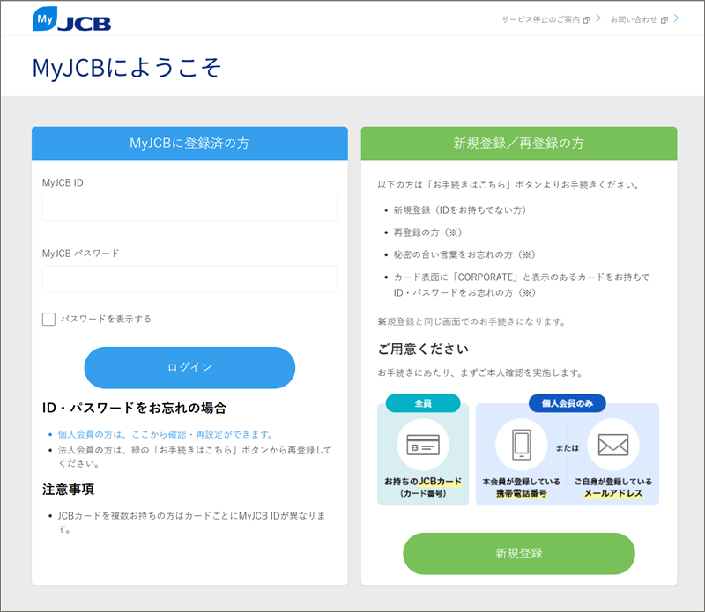Open the サービス停止のご案内 link
705x612 pixels.
pyautogui.click(x=540, y=19)
